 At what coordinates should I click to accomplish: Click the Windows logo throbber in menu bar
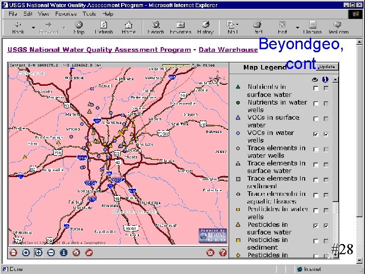coord(355,14)
